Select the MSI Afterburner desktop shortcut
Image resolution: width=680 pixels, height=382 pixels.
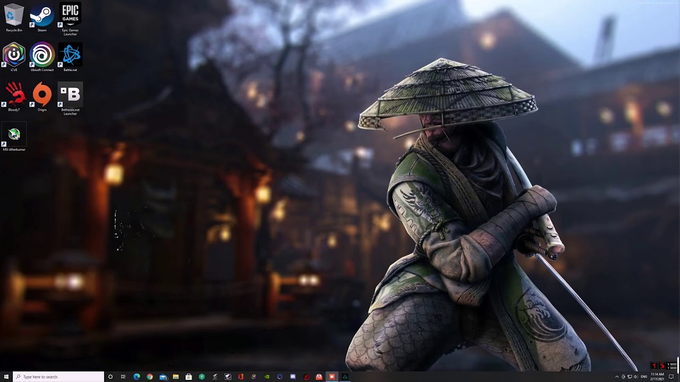point(14,137)
